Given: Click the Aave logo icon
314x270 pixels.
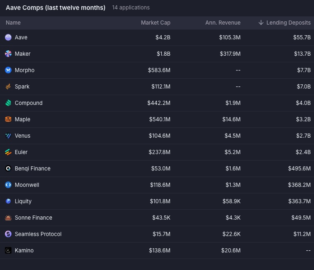Looking at the screenshot, I should tap(8, 37).
